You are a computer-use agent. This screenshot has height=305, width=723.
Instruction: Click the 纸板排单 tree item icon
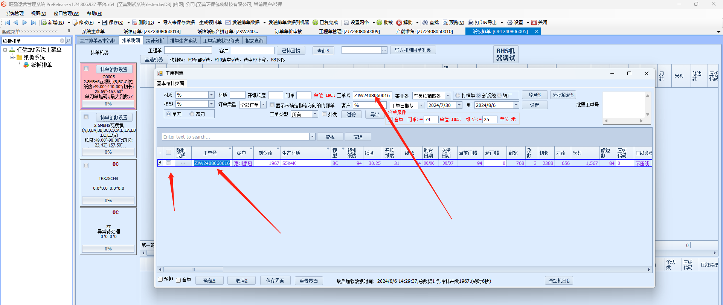coord(26,65)
